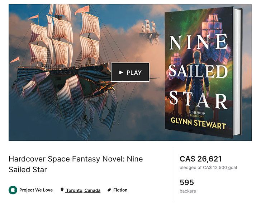Click the Glynn Stewart author name on cover
Image resolution: width=261 pixels, height=204 pixels.
(198, 123)
